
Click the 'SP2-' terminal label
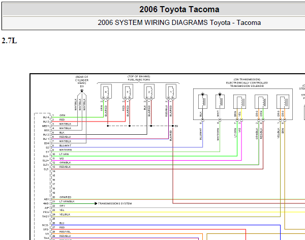click(46, 229)
